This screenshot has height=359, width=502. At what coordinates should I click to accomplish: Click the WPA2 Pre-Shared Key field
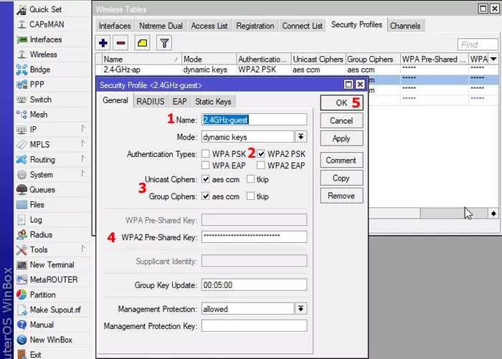254,236
